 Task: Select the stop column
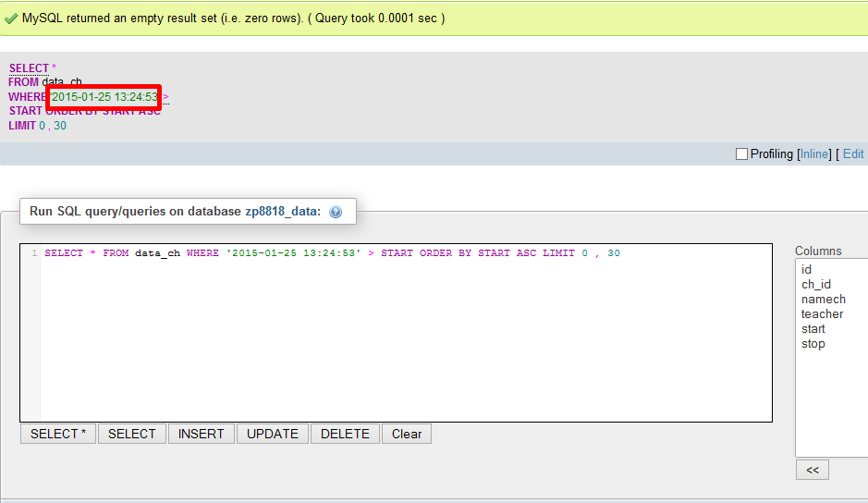[x=813, y=344]
